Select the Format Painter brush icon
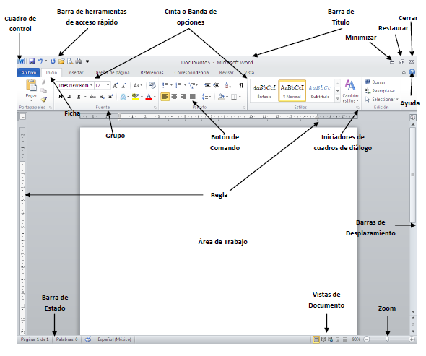 (44, 100)
